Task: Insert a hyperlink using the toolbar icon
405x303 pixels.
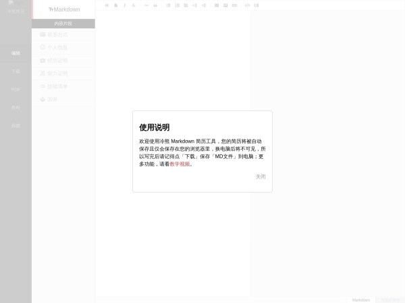Action: [x=234, y=5]
